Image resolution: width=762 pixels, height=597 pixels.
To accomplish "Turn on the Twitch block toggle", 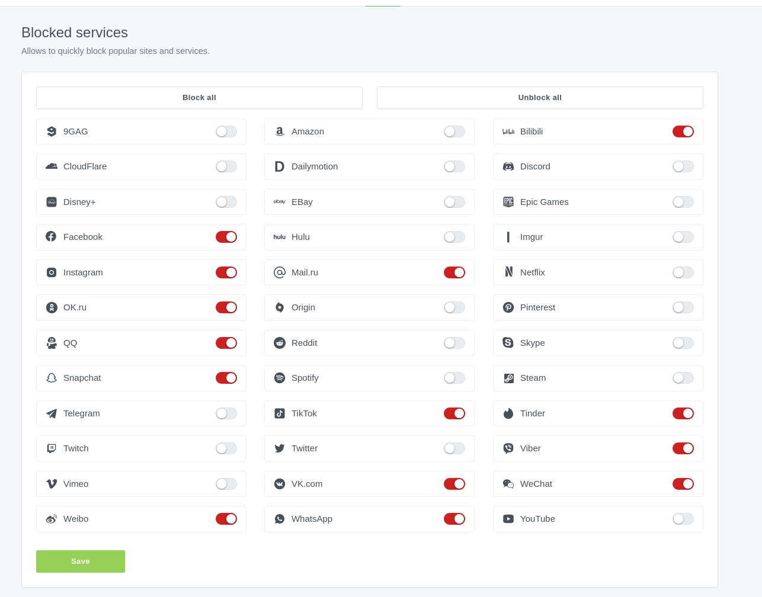I will pyautogui.click(x=226, y=448).
